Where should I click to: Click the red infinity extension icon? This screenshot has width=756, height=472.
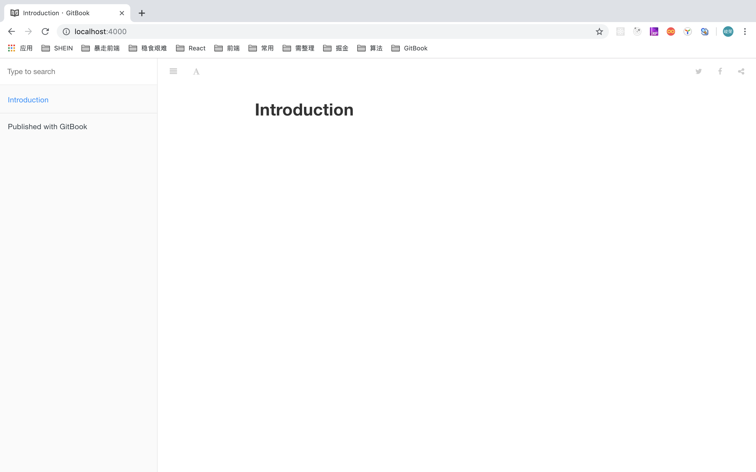[x=671, y=32]
